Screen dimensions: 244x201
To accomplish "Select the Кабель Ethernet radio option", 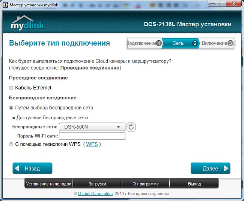I will coord(11,88).
